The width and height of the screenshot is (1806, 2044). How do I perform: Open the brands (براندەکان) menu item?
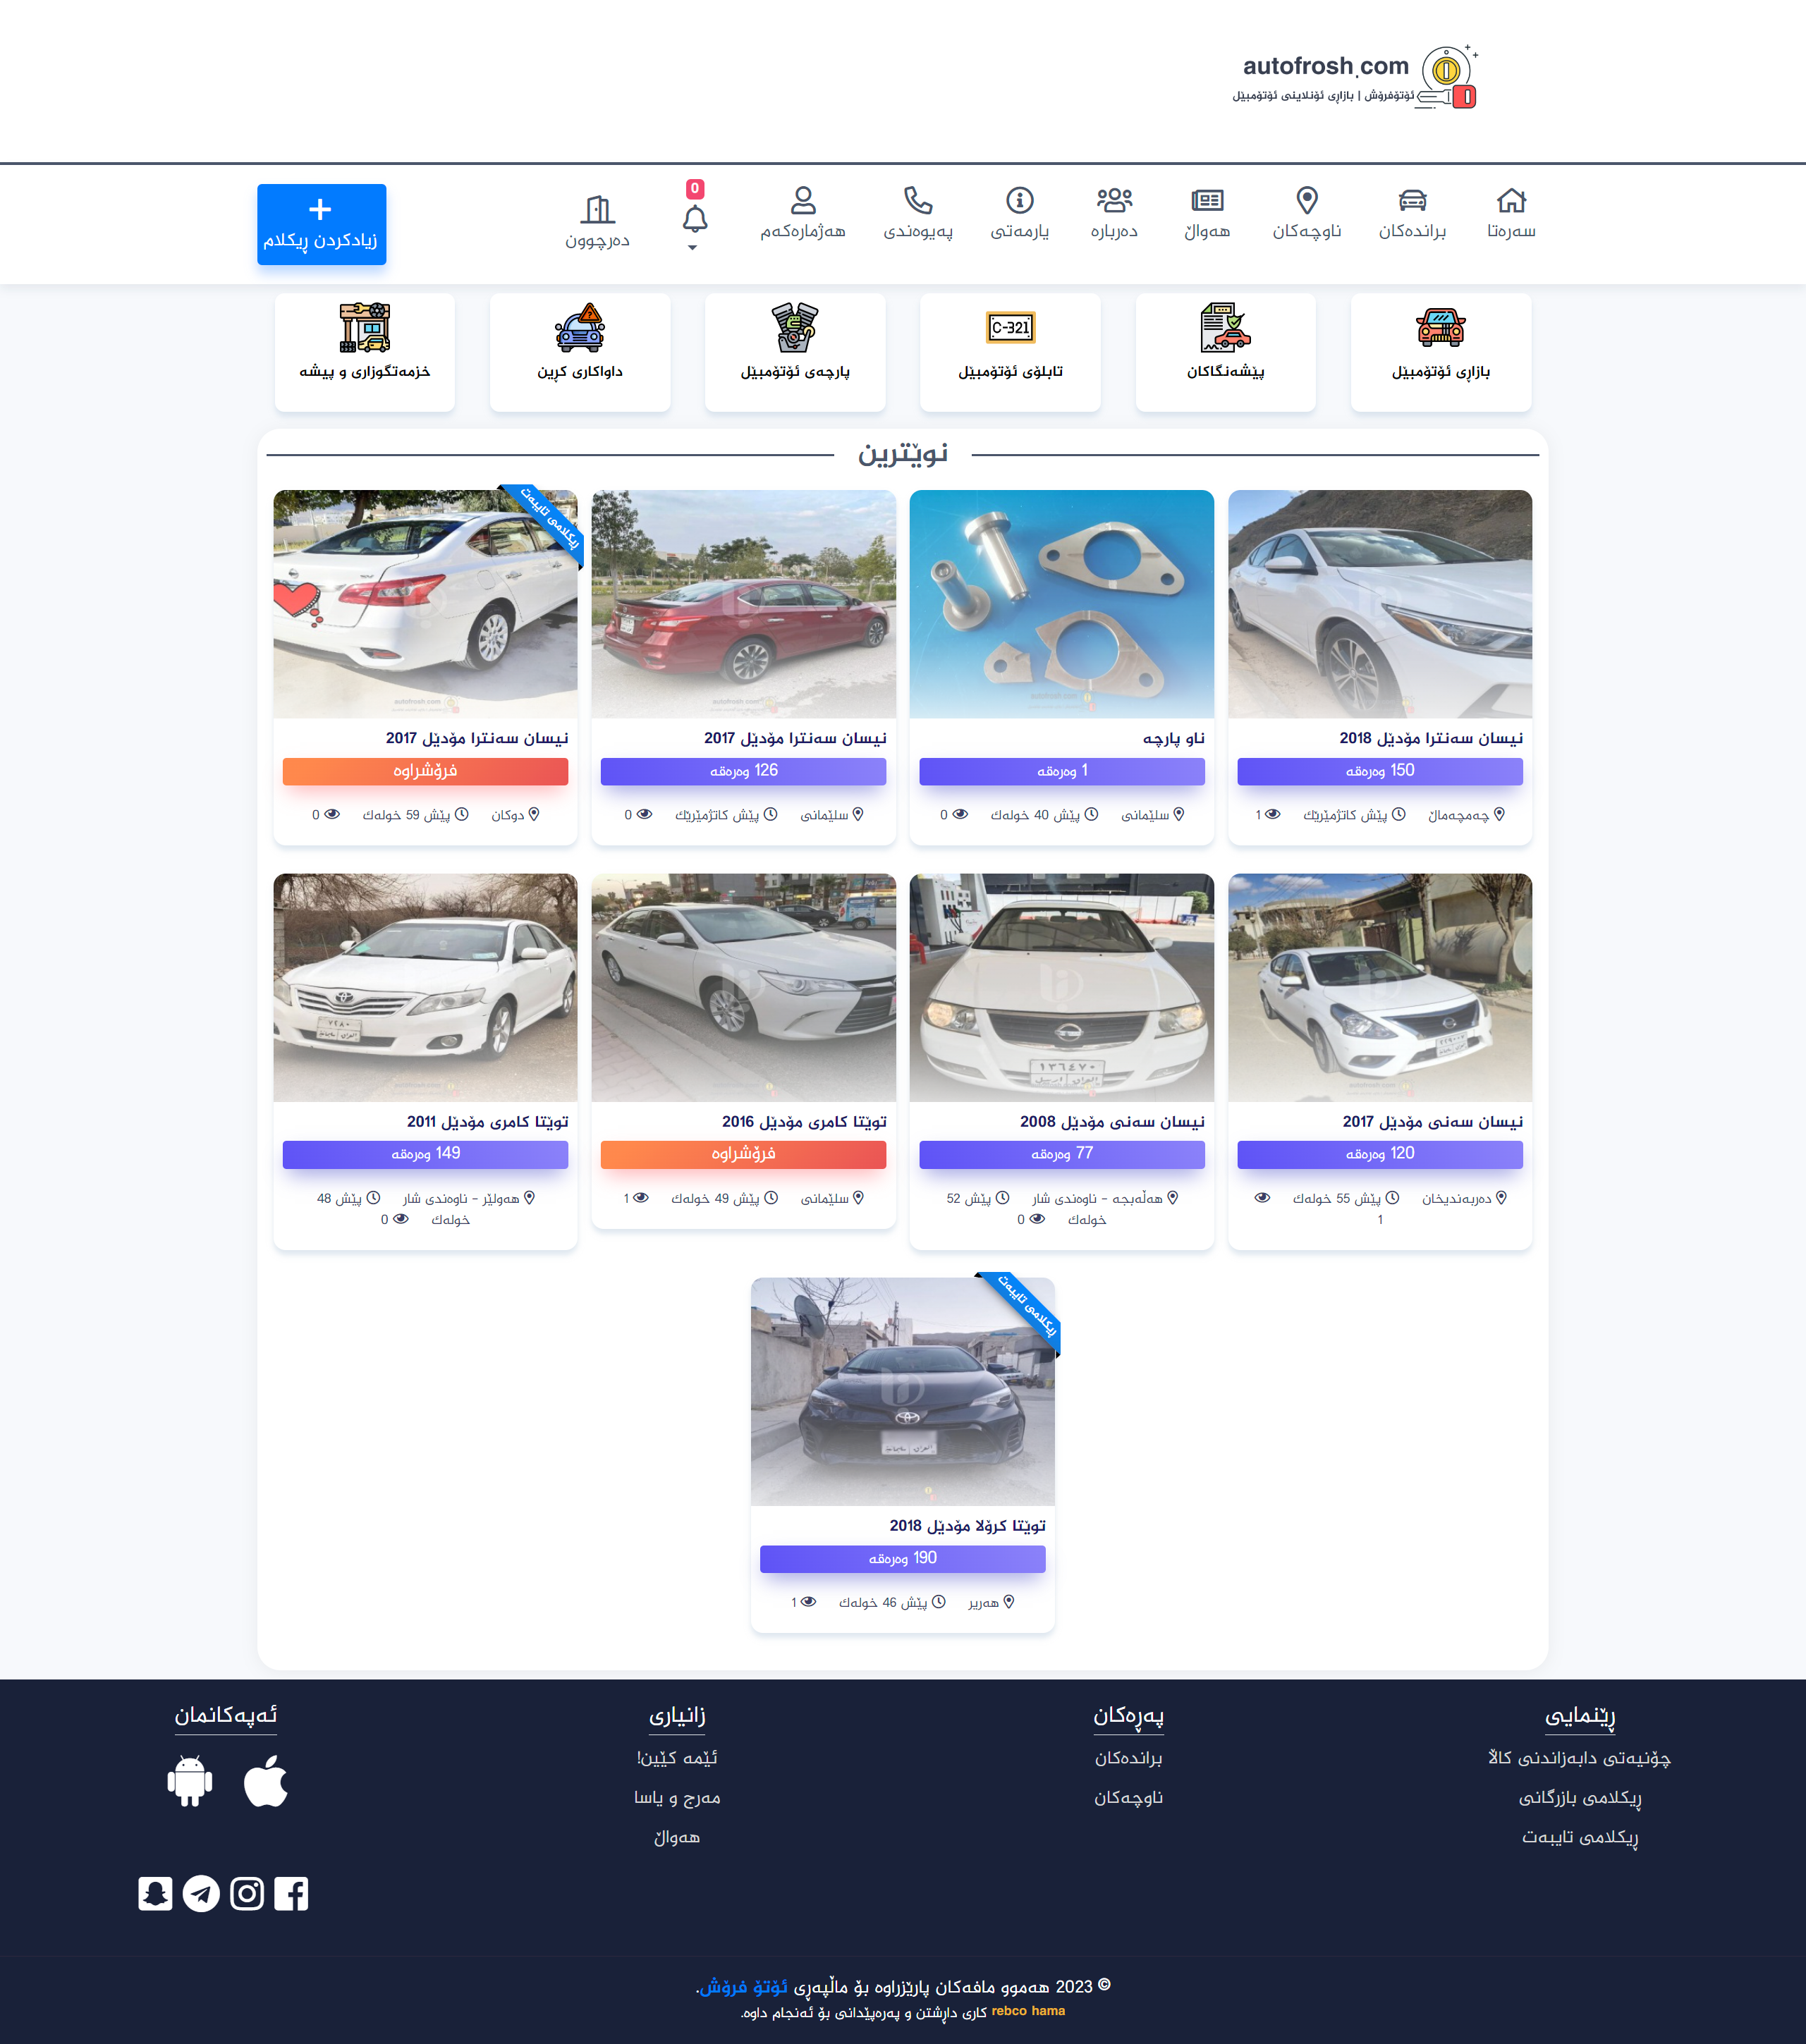pos(1412,214)
